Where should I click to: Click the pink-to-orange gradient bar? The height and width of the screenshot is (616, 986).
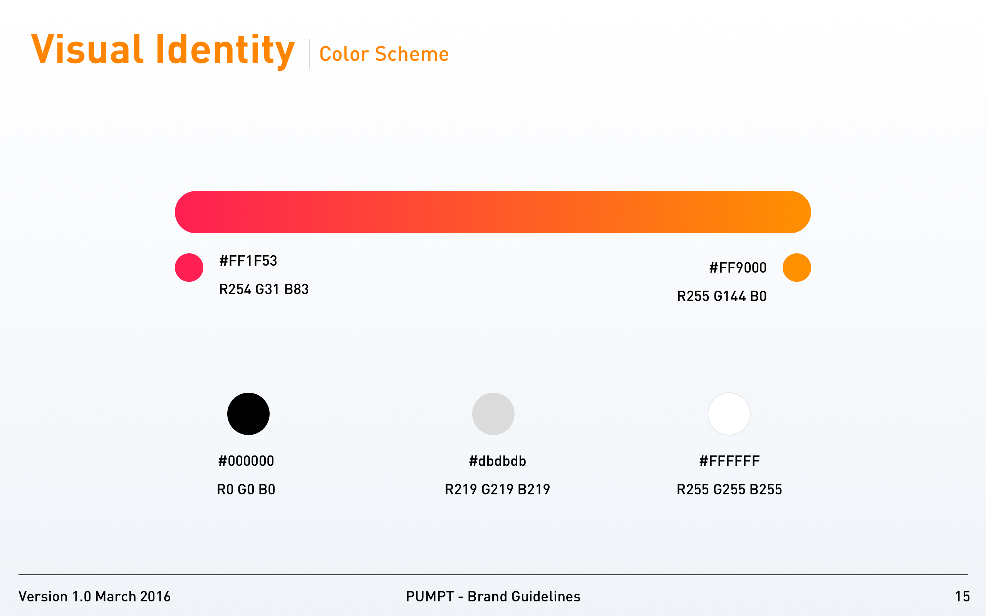[x=493, y=212]
